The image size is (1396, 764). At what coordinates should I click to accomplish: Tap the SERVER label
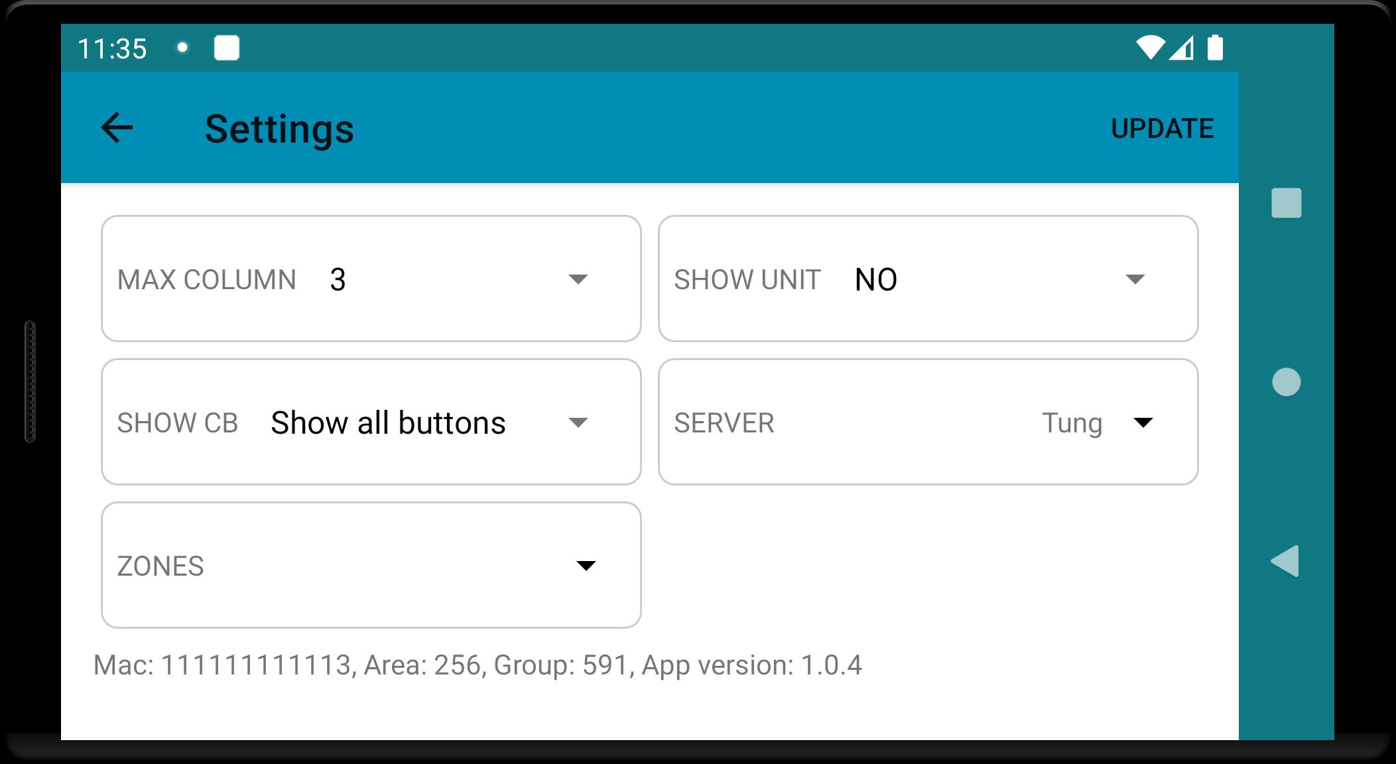click(724, 423)
